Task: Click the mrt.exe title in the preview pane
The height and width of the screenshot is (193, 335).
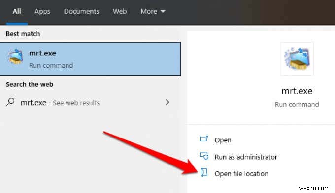Action: point(297,91)
